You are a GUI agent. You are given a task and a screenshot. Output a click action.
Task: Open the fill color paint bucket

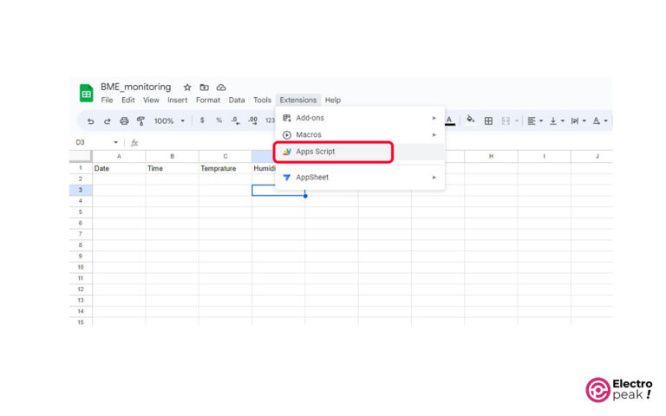pyautogui.click(x=470, y=120)
